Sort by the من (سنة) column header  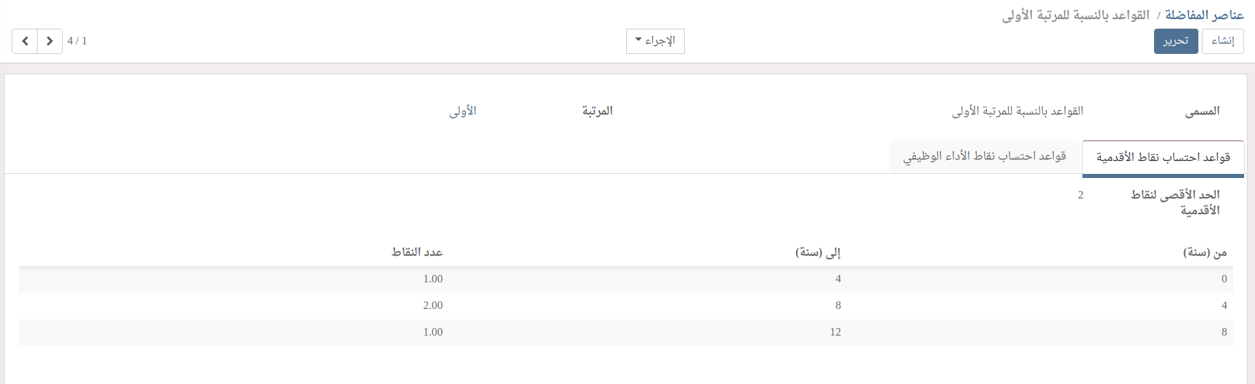tap(1205, 252)
